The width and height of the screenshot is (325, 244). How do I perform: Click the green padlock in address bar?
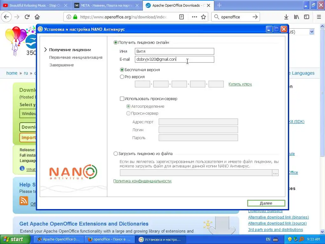75,17
